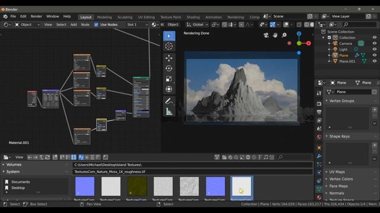Click the directory path field

[x=192, y=164]
